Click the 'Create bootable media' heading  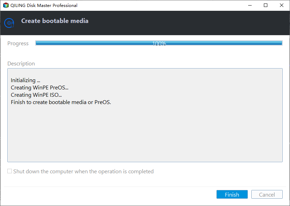point(55,21)
